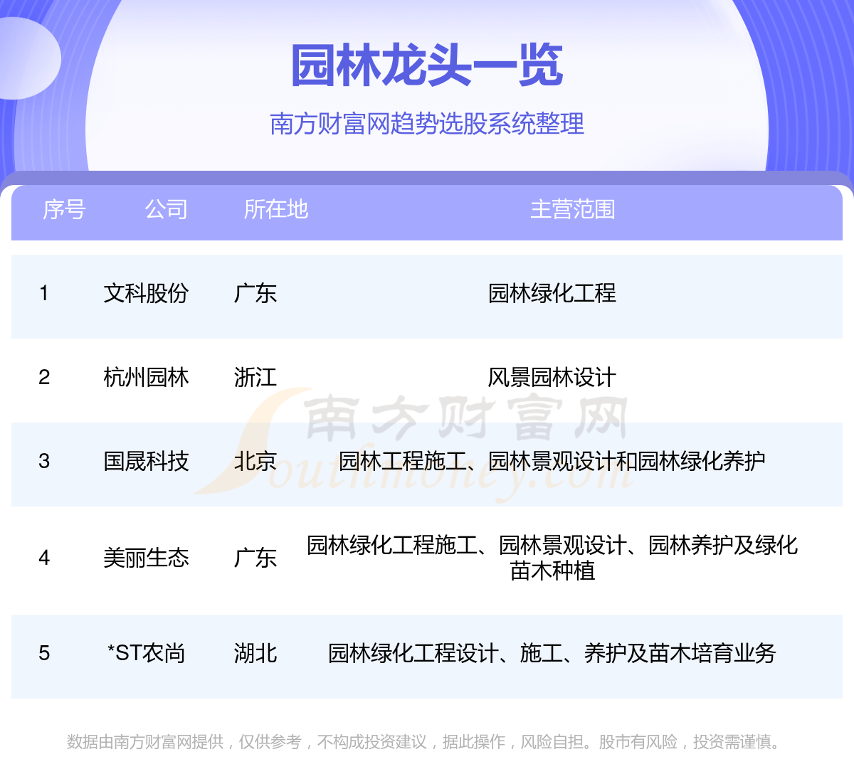Click 广东 in the 文科股份 row

255,293
